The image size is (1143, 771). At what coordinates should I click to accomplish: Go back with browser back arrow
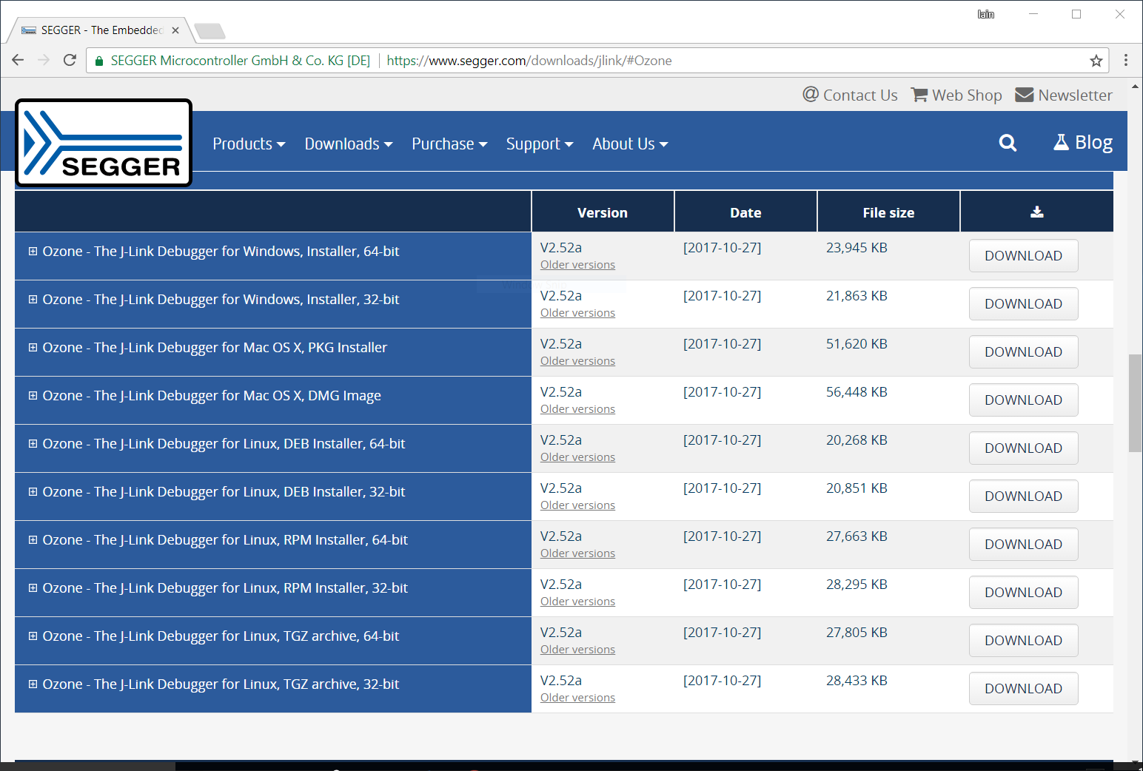tap(18, 60)
